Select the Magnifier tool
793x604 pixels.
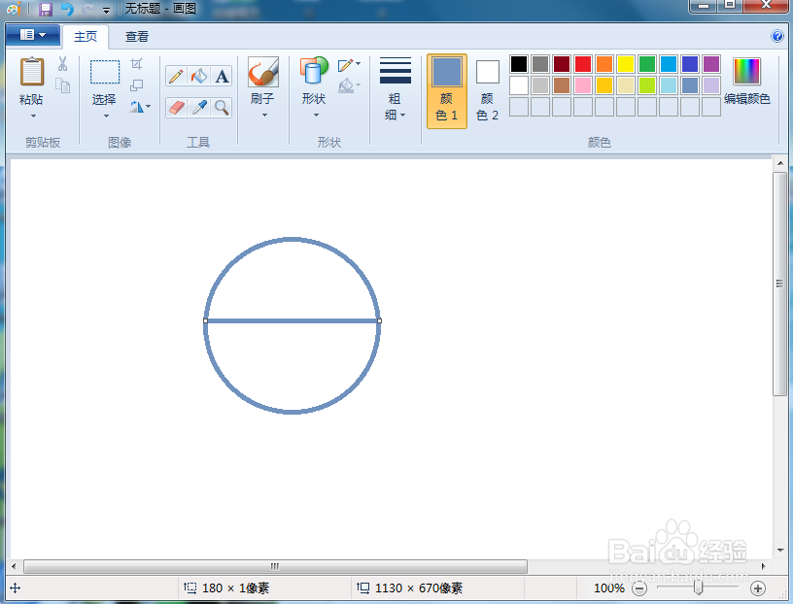222,107
